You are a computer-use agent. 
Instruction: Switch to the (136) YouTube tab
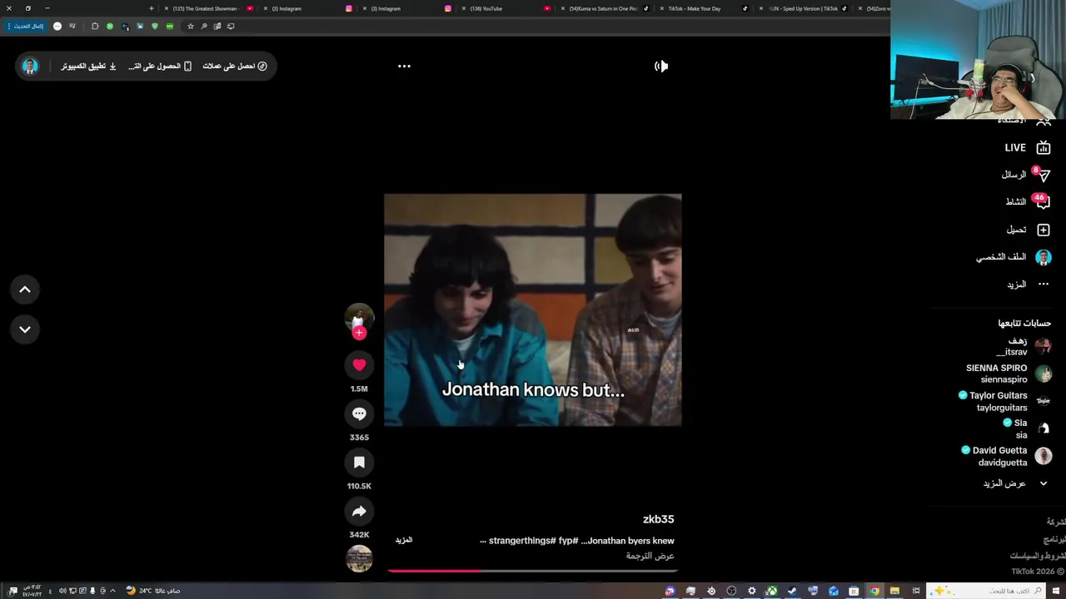506,8
